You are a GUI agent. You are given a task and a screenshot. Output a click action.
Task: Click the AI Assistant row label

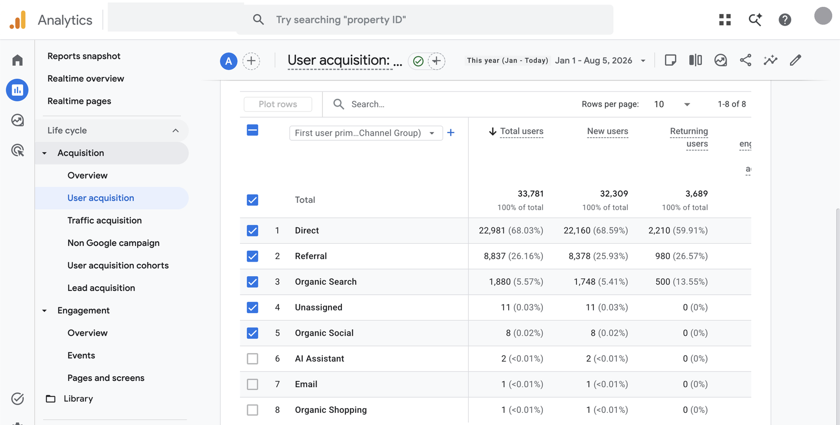[320, 359]
